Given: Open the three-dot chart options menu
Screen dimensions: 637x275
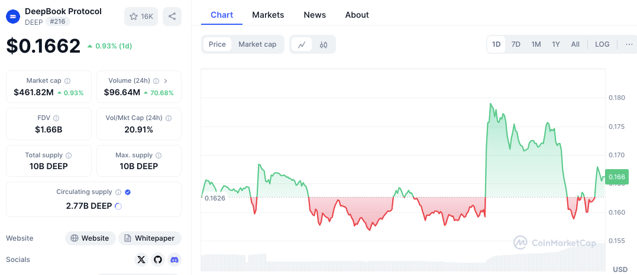Looking at the screenshot, I should click(629, 44).
